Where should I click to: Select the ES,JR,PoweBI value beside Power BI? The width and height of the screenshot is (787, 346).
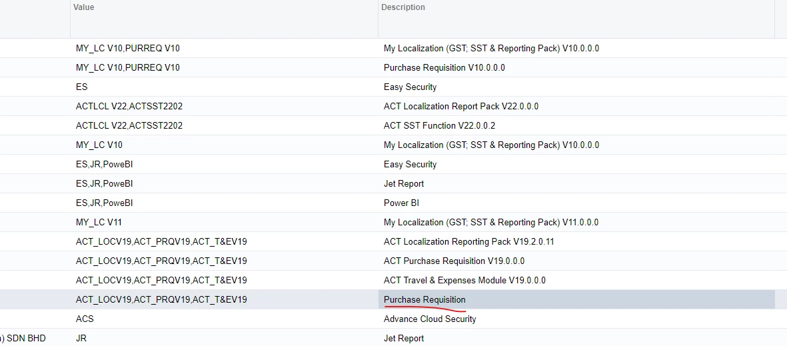tap(224, 203)
